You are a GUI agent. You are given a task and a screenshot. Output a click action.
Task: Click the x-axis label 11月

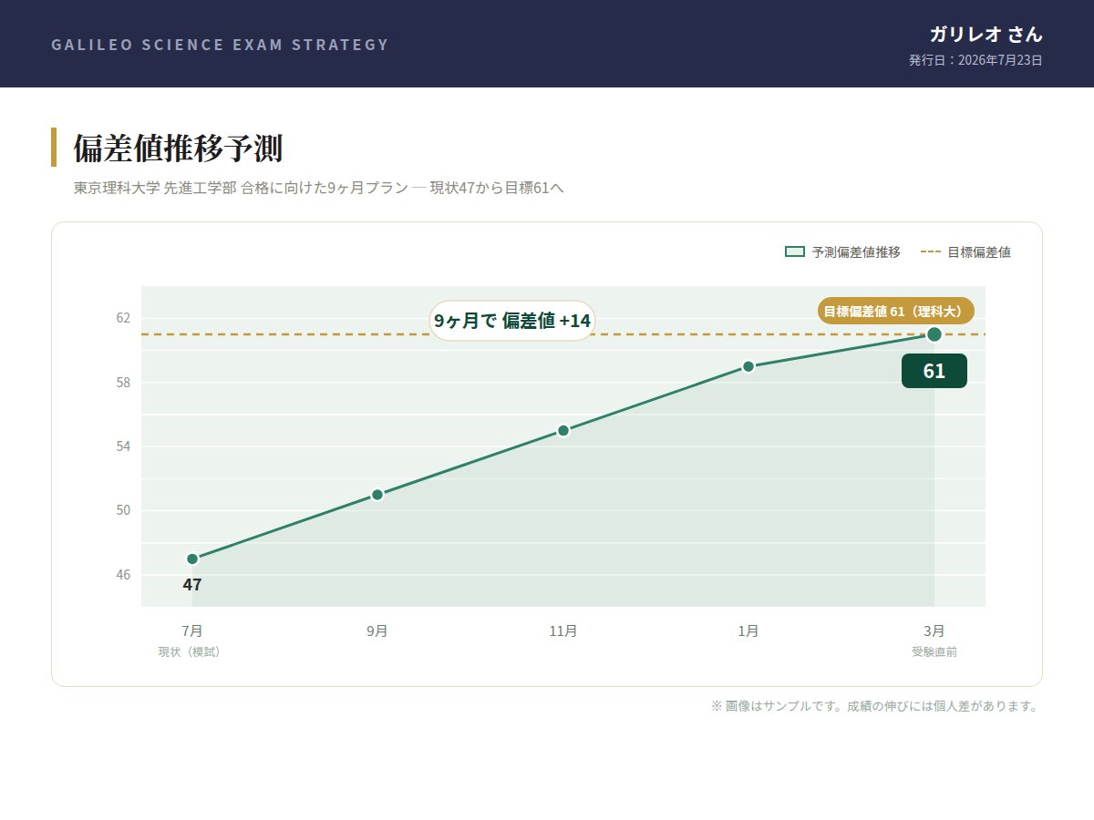(563, 630)
